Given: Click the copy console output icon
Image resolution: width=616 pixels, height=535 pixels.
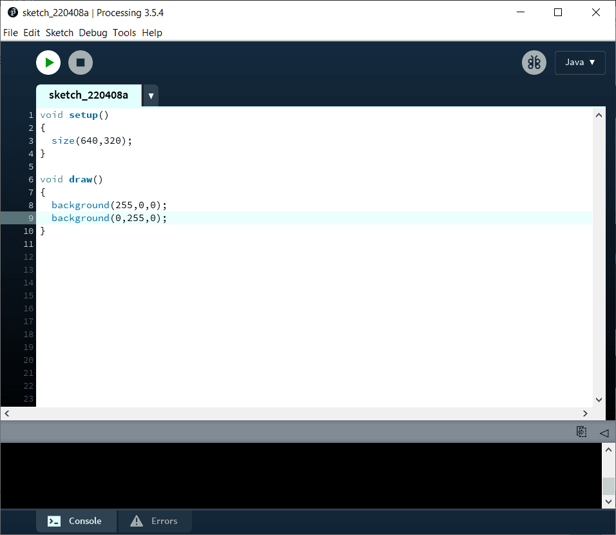Looking at the screenshot, I should [581, 432].
